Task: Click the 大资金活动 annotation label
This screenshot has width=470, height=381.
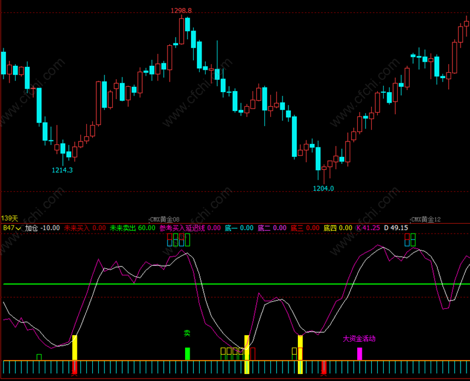Action: 359,339
